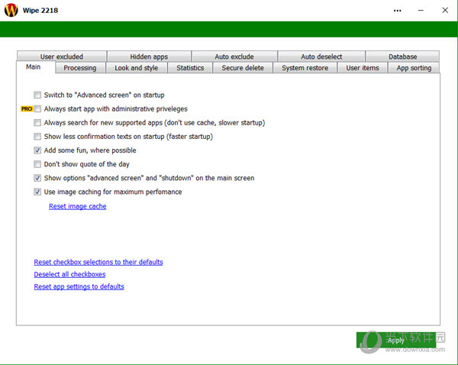Disable Use image caching for maximum perfomance
The image size is (458, 365).
tap(37, 192)
